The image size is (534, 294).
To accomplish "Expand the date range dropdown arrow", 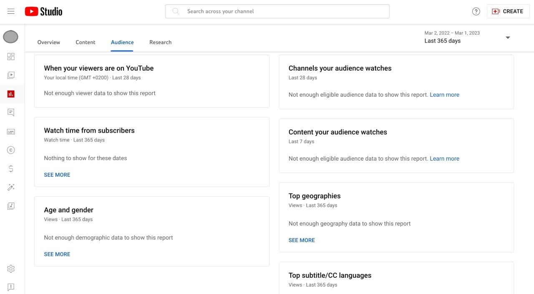I will point(508,38).
